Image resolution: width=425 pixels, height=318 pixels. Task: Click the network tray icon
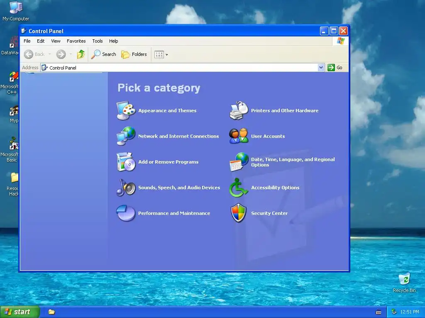coord(394,312)
